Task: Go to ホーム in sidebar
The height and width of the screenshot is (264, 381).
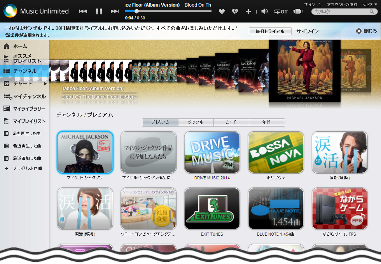Action: pos(24,46)
